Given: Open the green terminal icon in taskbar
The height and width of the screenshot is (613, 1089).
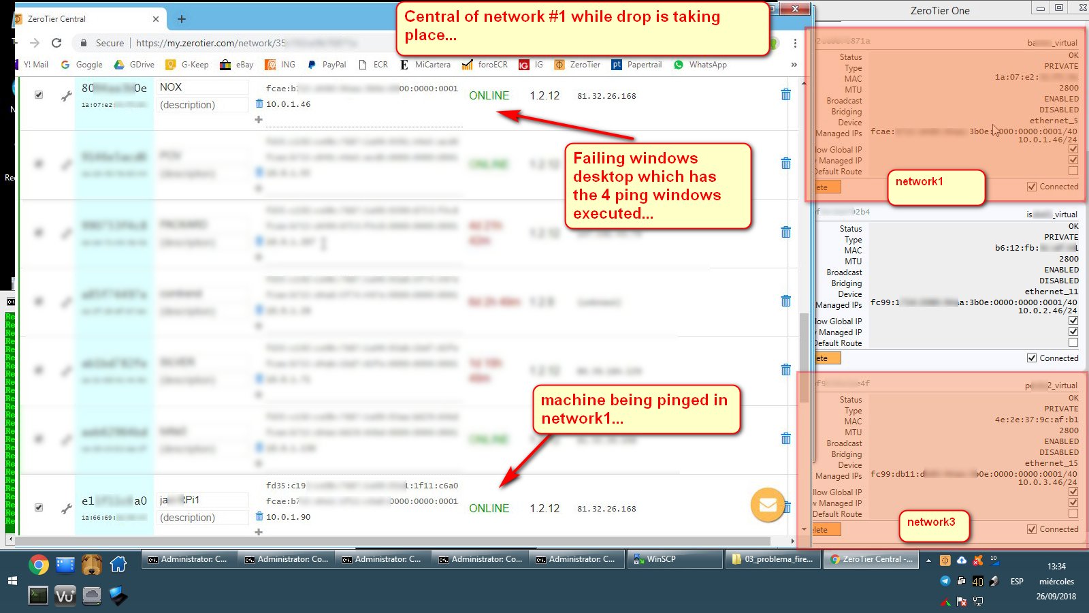Looking at the screenshot, I should (x=39, y=596).
